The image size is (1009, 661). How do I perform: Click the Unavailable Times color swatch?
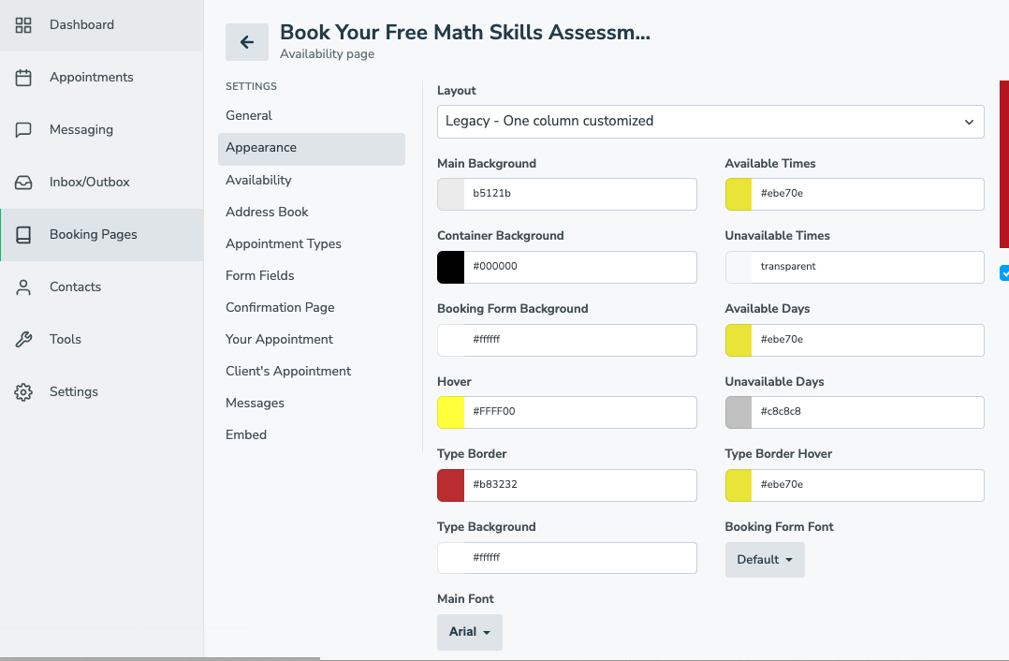coord(738,267)
